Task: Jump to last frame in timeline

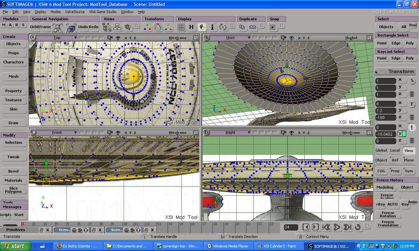Action: pos(347,227)
